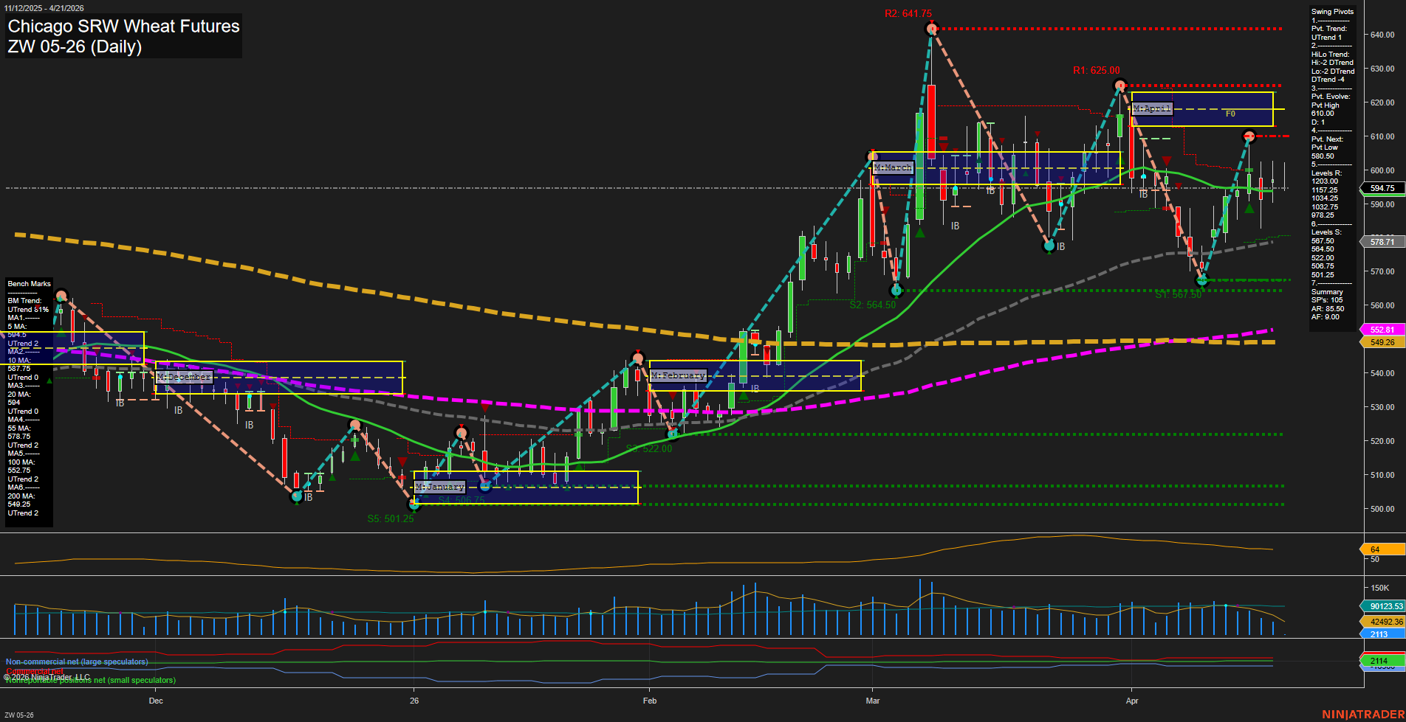Open the M:April monthly range label
This screenshot has height=722, width=1406.
[x=1151, y=108]
